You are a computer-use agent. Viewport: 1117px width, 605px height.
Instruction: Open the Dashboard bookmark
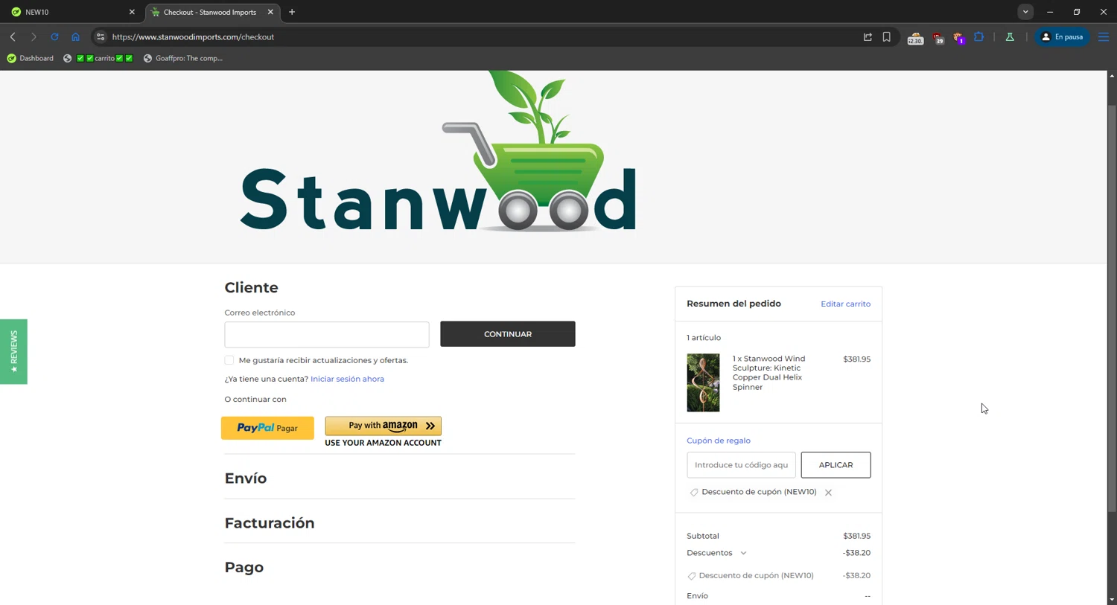pyautogui.click(x=31, y=58)
